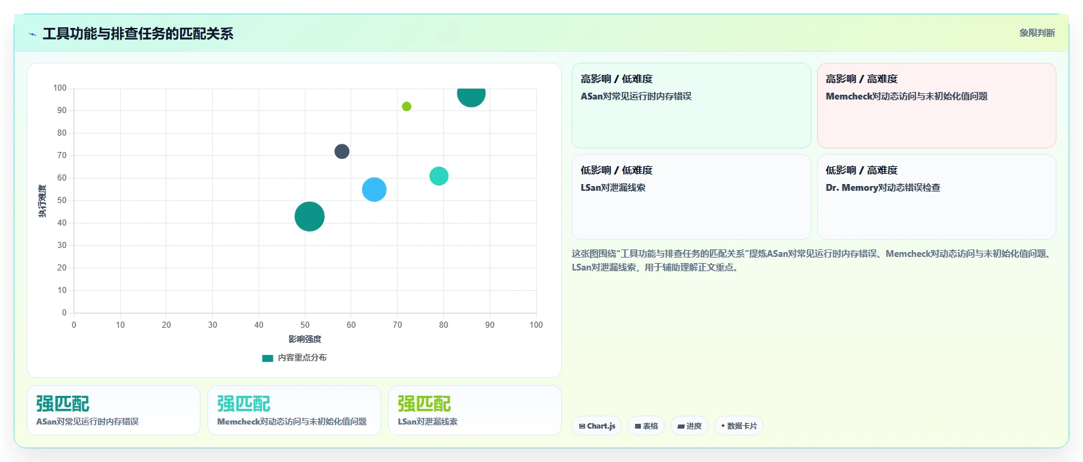Click the icon inside the Chart.js tag
This screenshot has height=462, width=1083.
[582, 427]
